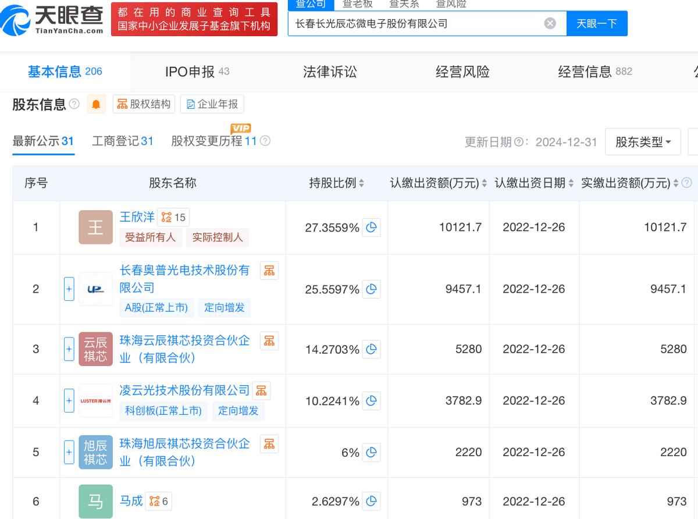Open the 企业年报 panel

click(x=212, y=104)
